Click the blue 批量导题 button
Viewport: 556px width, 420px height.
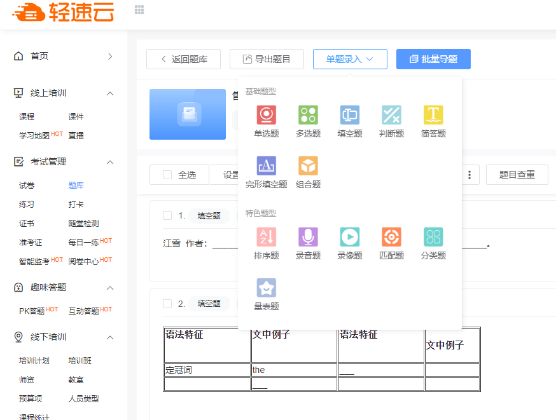[x=433, y=59]
